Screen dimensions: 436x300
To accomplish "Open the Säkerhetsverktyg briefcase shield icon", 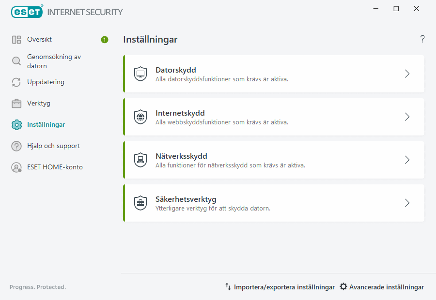I will (140, 203).
